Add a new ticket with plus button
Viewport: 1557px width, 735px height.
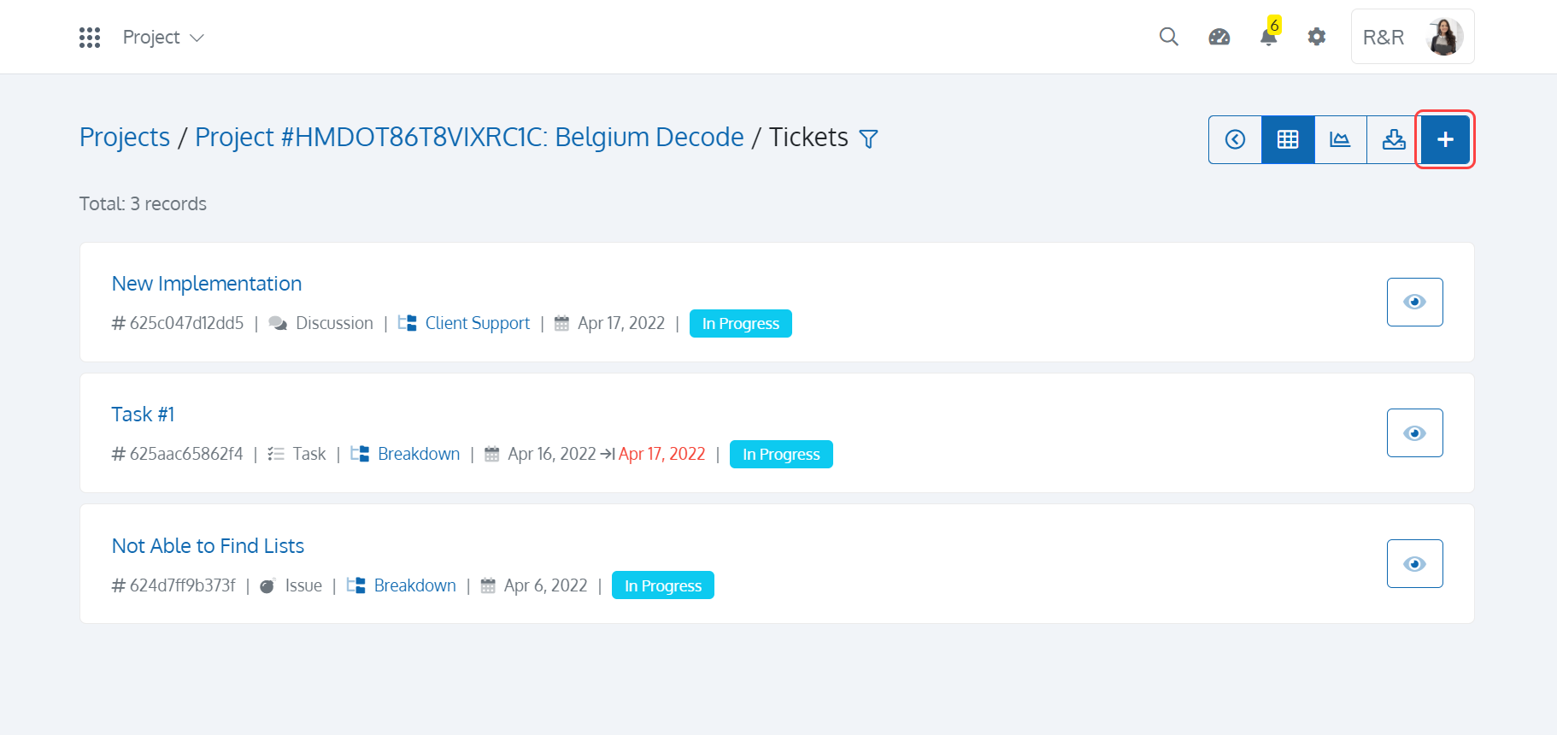pyautogui.click(x=1445, y=139)
